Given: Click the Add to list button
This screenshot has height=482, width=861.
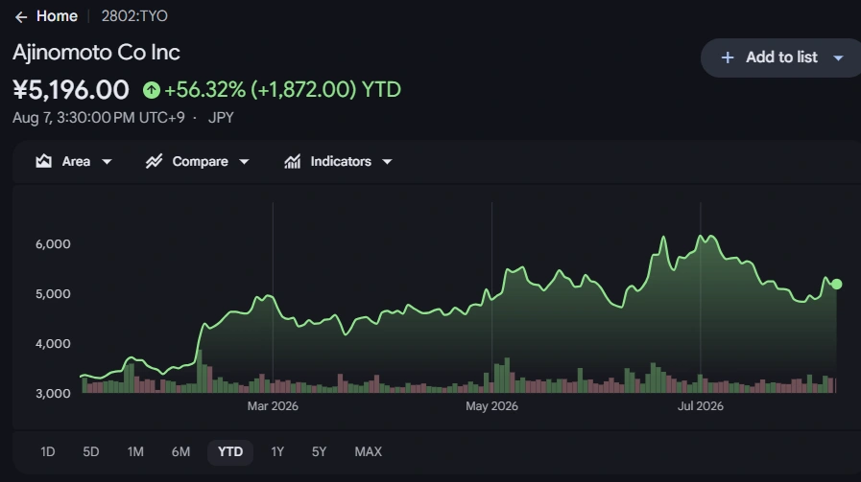Looking at the screenshot, I should click(780, 57).
